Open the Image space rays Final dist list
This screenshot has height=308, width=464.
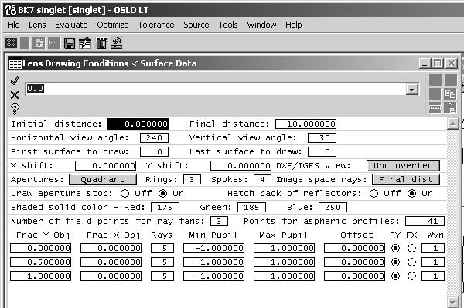[x=406, y=180]
